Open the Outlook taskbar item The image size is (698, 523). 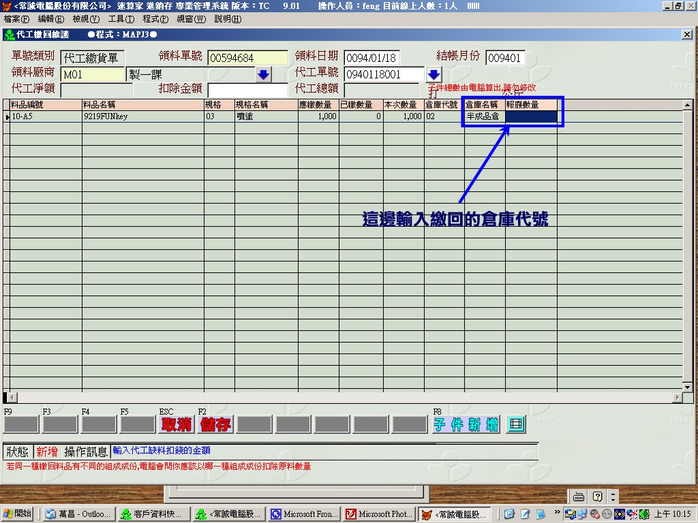pos(78,514)
